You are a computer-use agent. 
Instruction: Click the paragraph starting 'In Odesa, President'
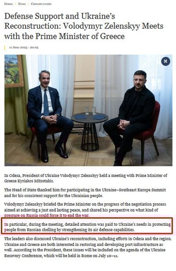[85, 178]
